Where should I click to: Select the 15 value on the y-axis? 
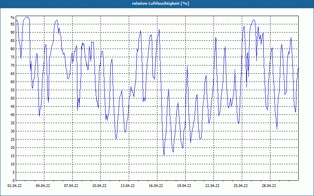pos(13,156)
